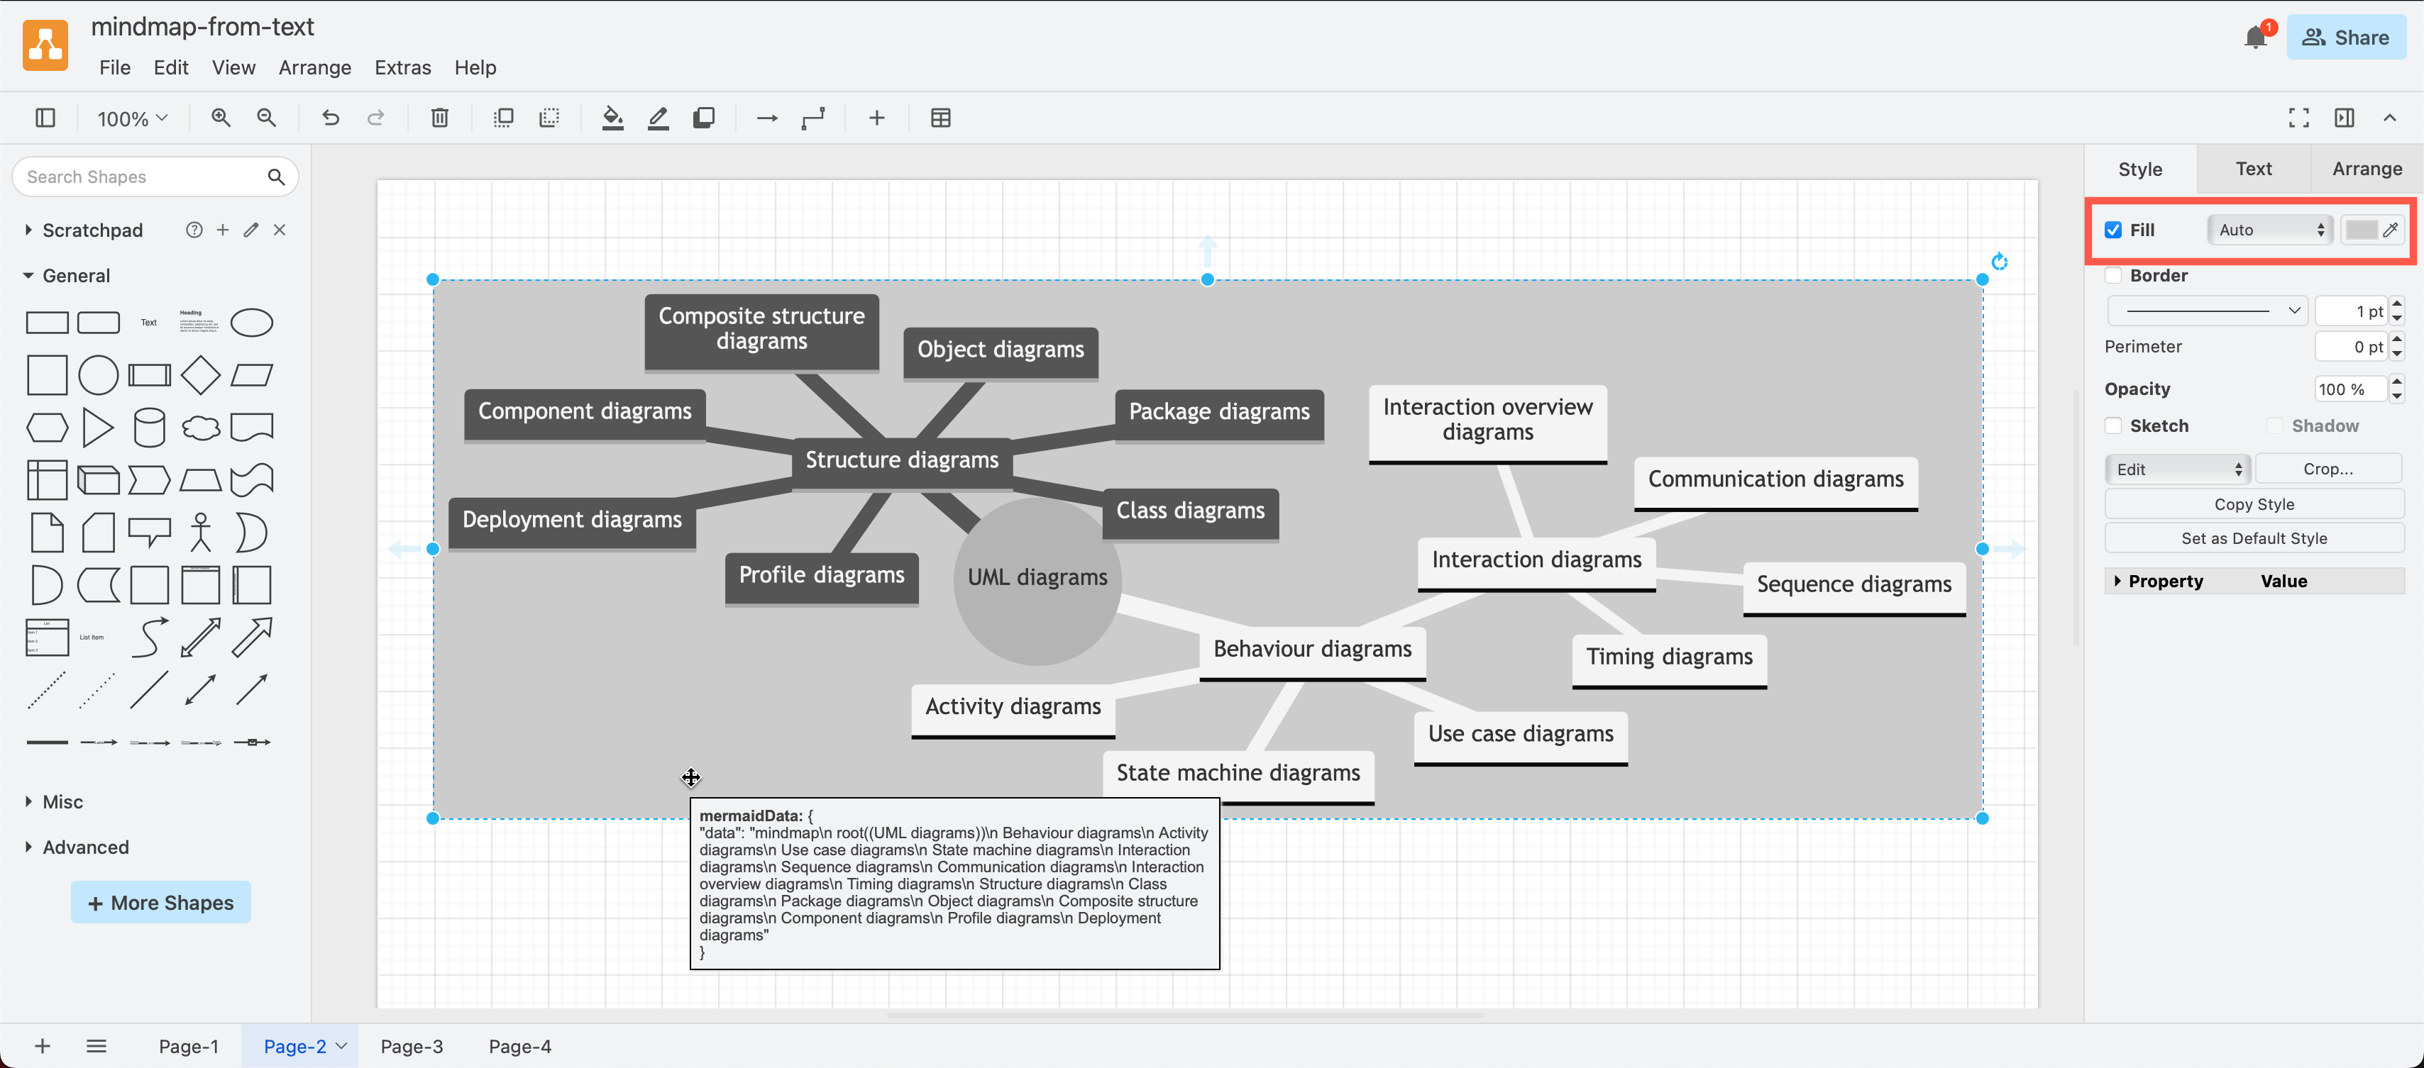The height and width of the screenshot is (1068, 2424).
Task: Open the Table insert icon
Action: 941,118
